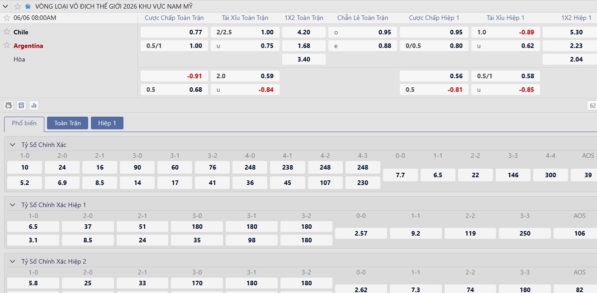
Task: Select the draw 1X2 odds 3.40
Action: pyautogui.click(x=303, y=59)
